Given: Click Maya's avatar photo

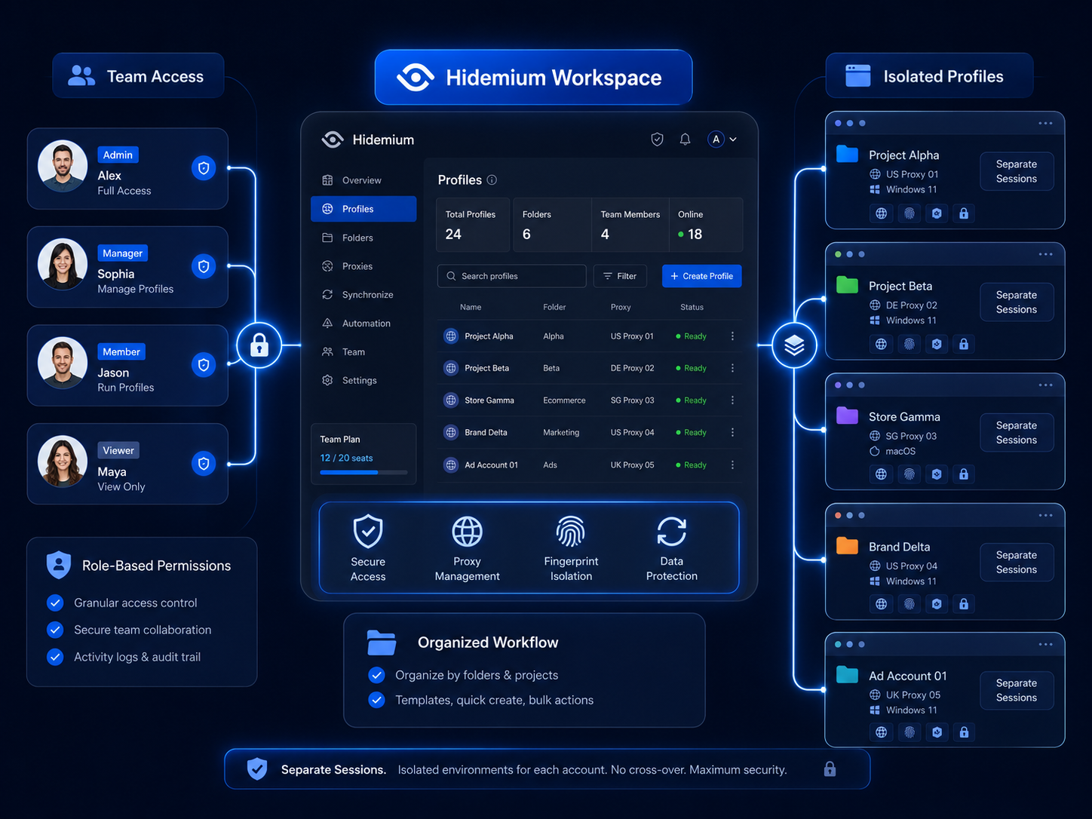Looking at the screenshot, I should 63,462.
